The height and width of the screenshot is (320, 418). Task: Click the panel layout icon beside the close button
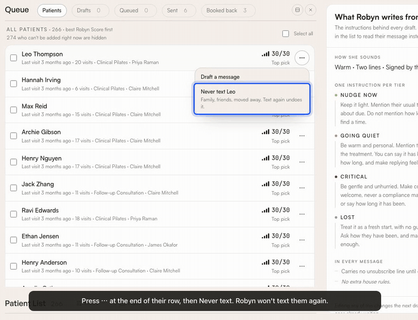(297, 10)
